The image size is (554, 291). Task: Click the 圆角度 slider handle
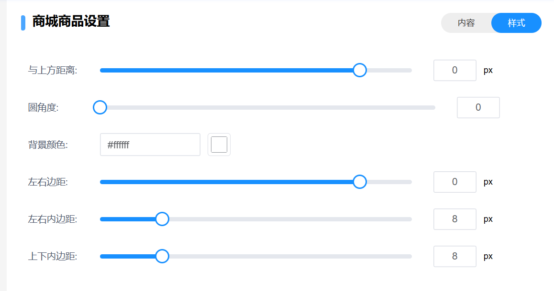100,107
